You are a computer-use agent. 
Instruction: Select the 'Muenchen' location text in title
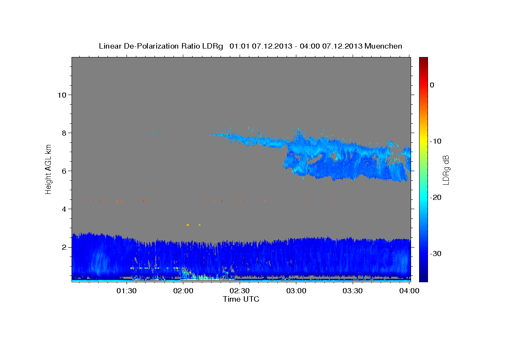(x=383, y=46)
